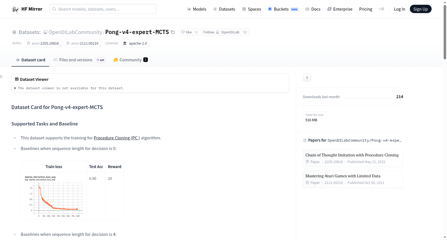Click the Sign Up button

tap(421, 9)
